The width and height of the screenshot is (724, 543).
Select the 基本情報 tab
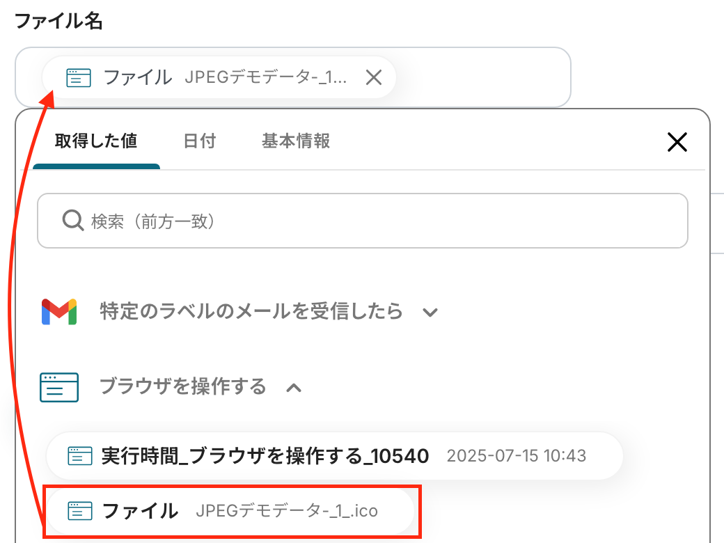[x=296, y=141]
